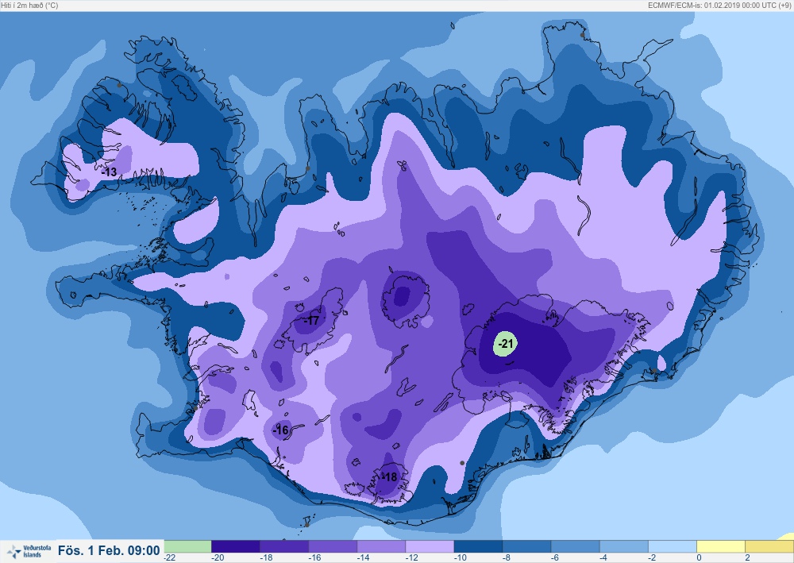Image resolution: width=794 pixels, height=563 pixels.
Task: Pick the blue -8 to -6 legend swatch
Action: coord(527,546)
